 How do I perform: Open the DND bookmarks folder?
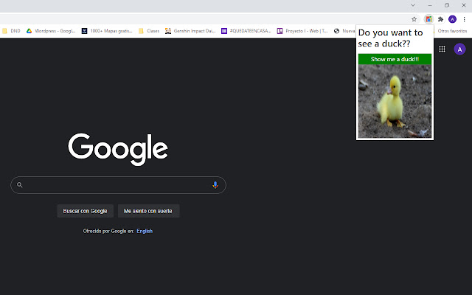pos(11,31)
